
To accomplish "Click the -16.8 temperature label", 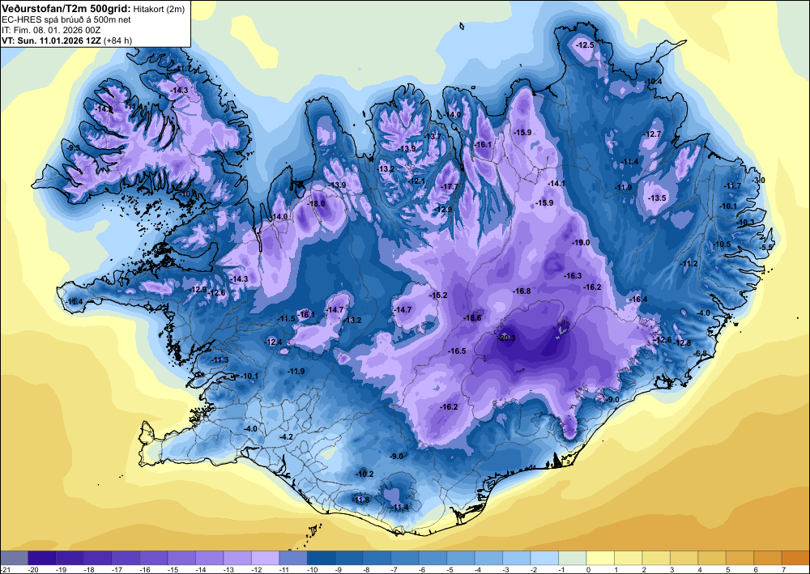I will (x=522, y=291).
